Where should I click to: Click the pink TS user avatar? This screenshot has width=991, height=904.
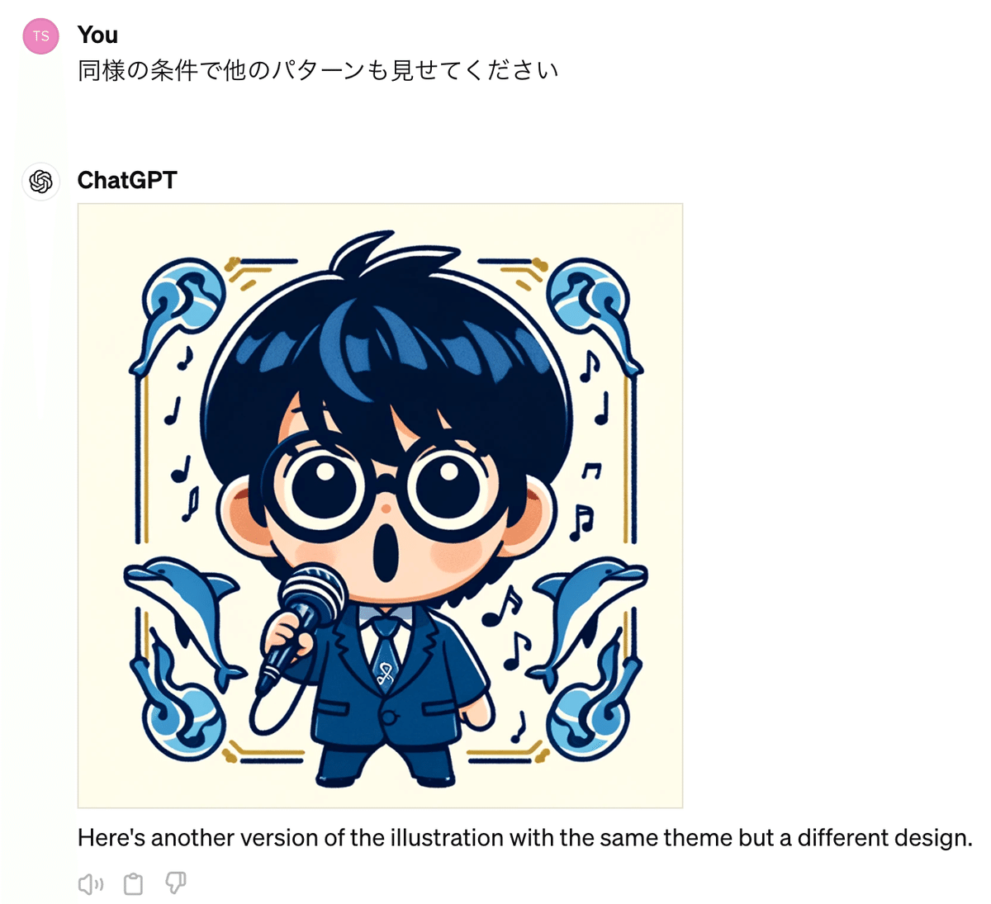tap(40, 35)
